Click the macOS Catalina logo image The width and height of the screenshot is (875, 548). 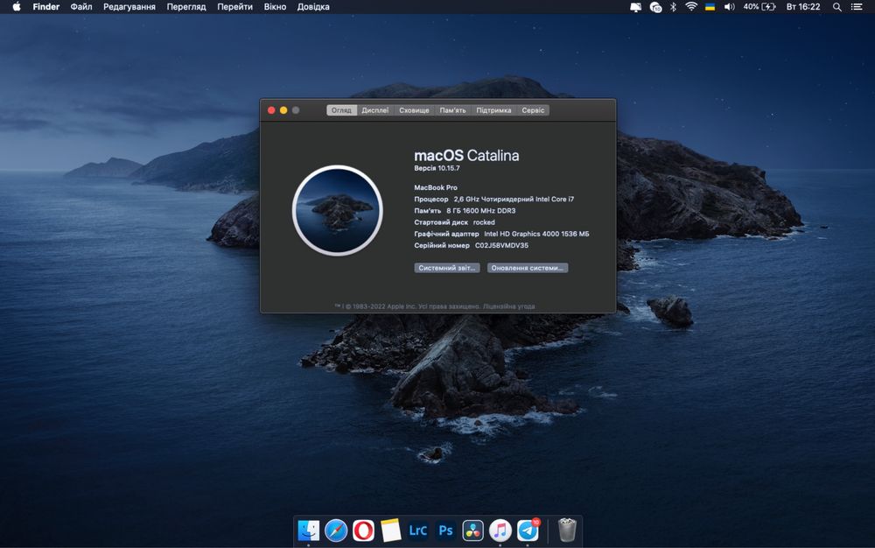tap(337, 210)
